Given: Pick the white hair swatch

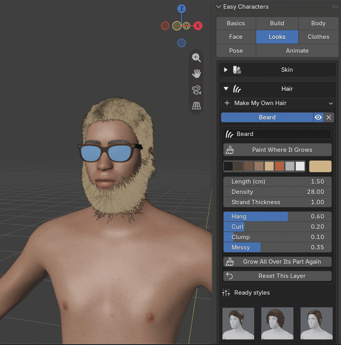Looking at the screenshot, I should pos(300,166).
